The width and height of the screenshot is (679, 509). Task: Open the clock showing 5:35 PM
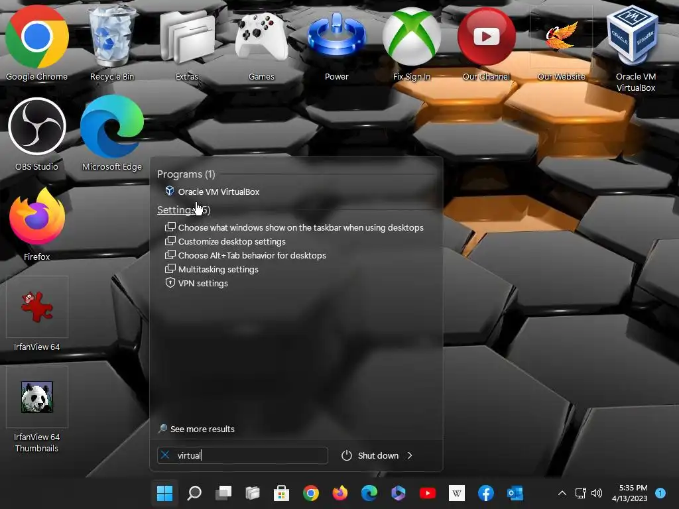(x=630, y=493)
